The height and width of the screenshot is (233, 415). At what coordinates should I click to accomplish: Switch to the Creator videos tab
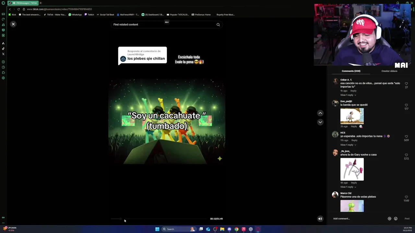tap(389, 71)
